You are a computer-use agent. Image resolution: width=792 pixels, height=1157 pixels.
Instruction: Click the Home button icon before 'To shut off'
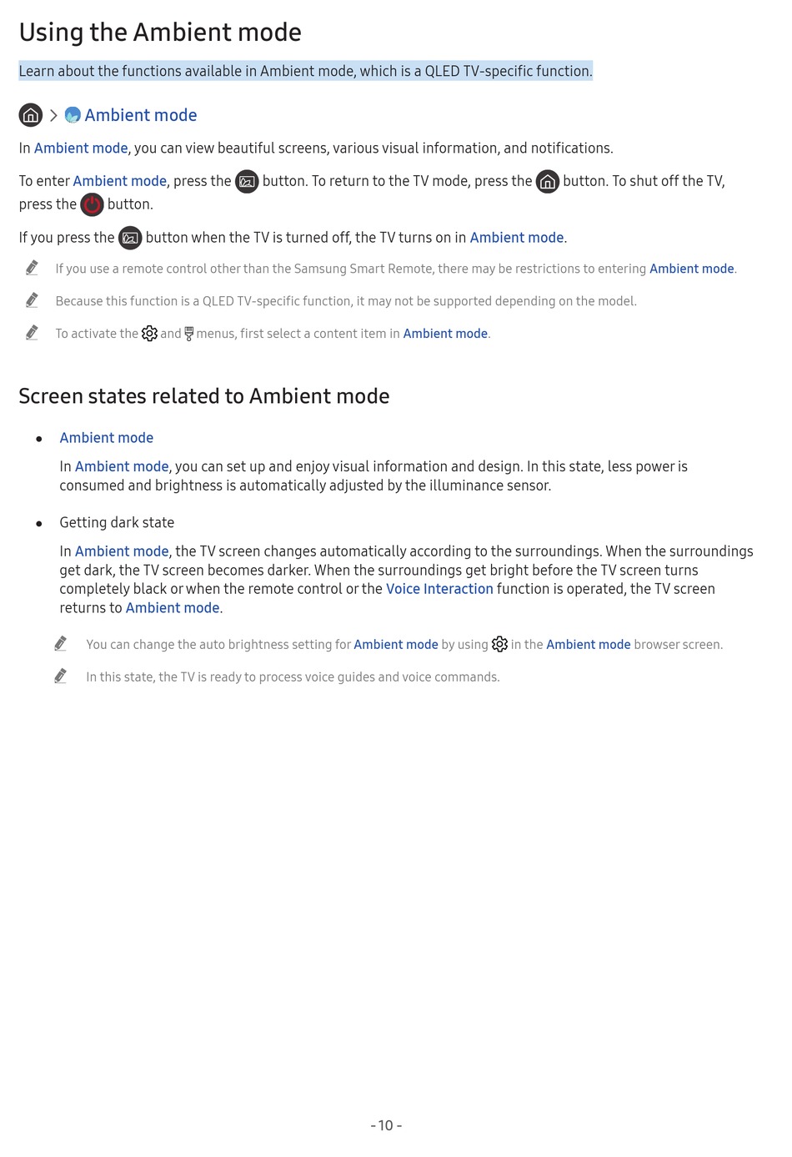548,181
